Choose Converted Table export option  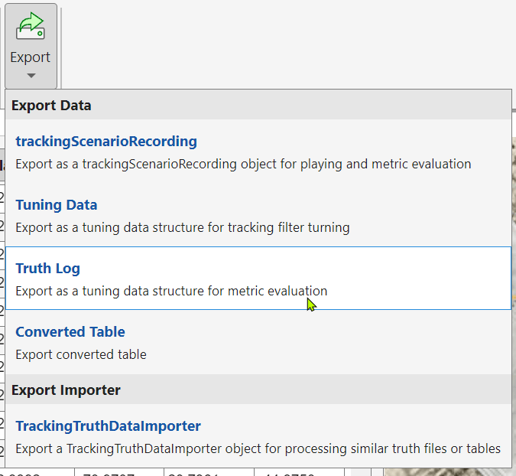click(70, 332)
